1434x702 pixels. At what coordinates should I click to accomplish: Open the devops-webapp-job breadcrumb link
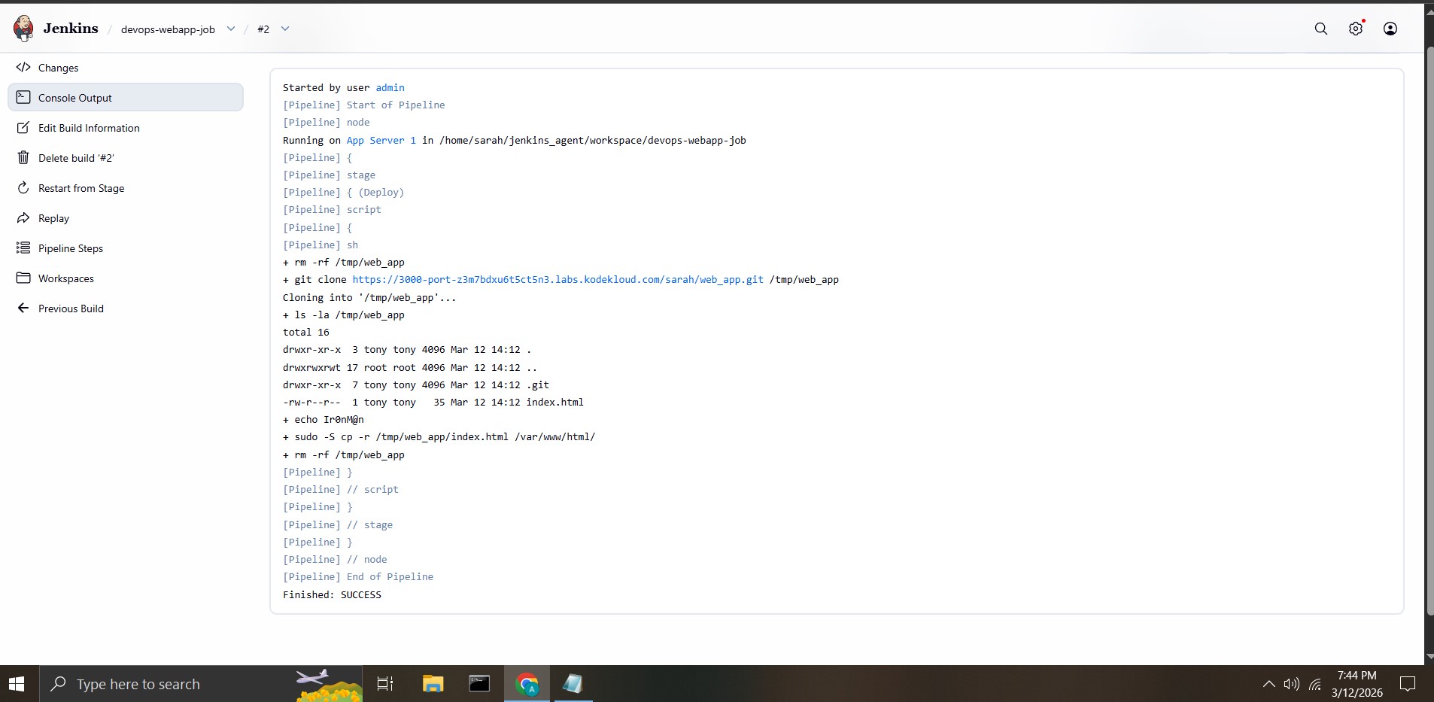pos(168,29)
